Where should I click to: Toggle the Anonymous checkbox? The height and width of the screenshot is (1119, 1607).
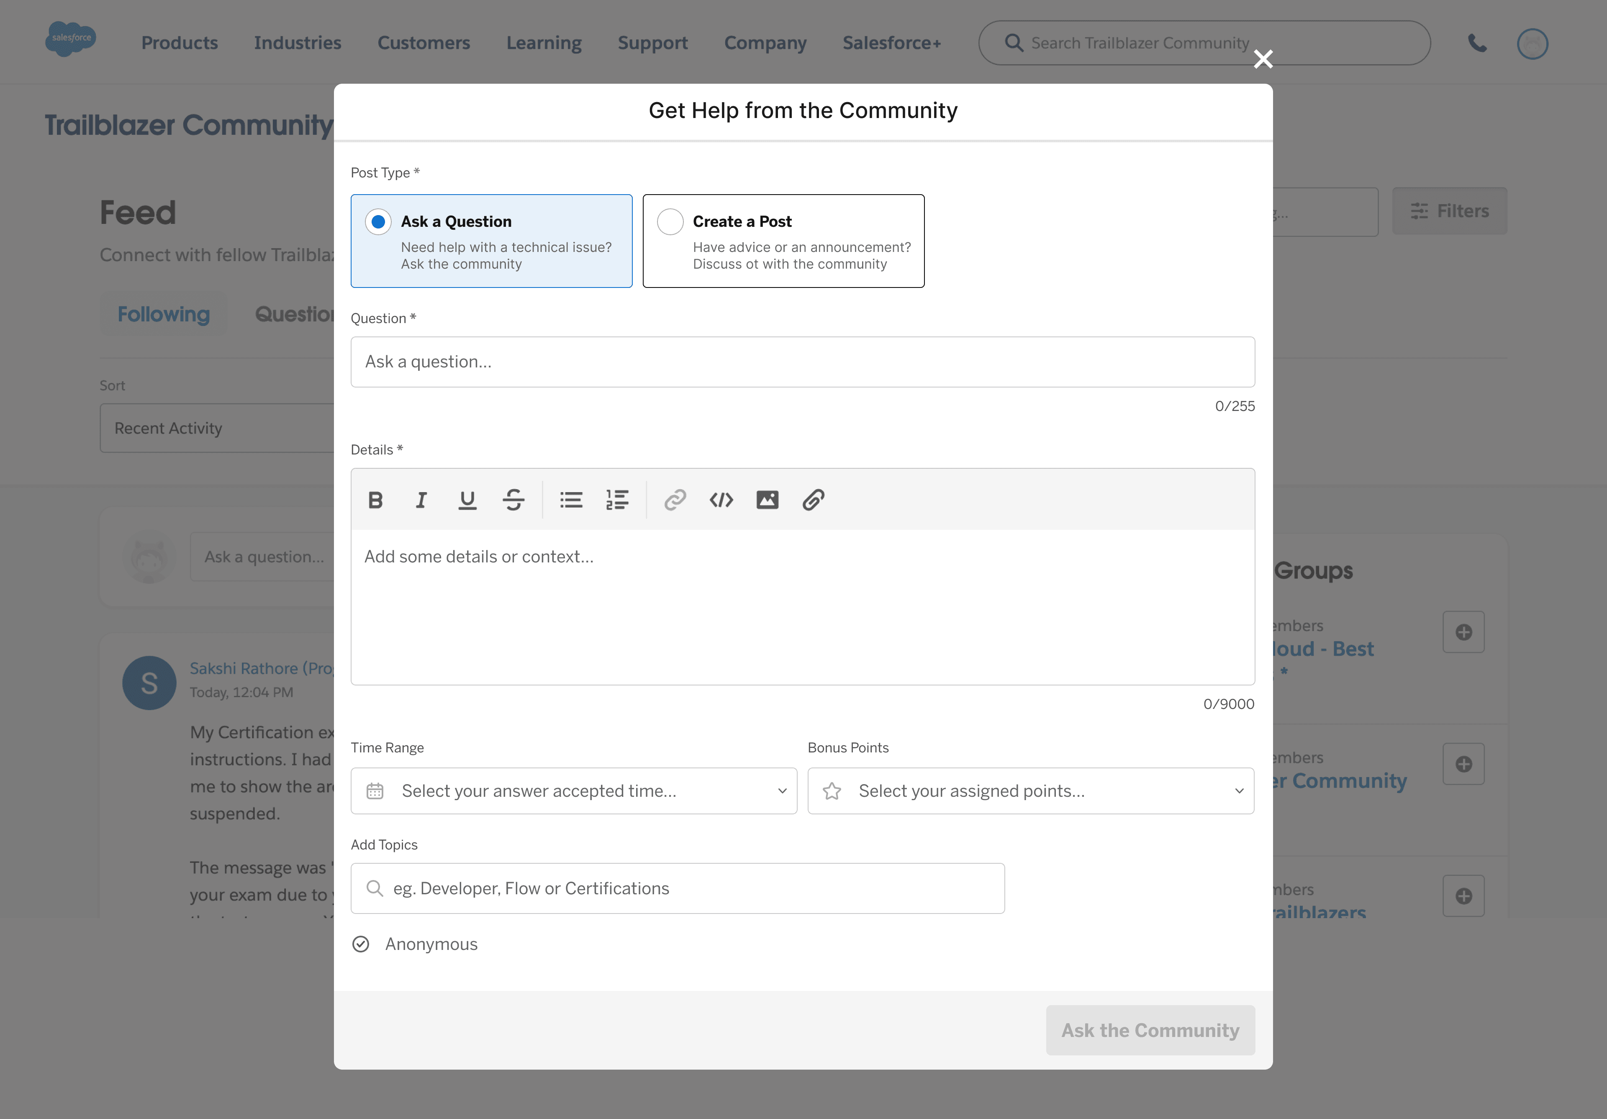360,944
